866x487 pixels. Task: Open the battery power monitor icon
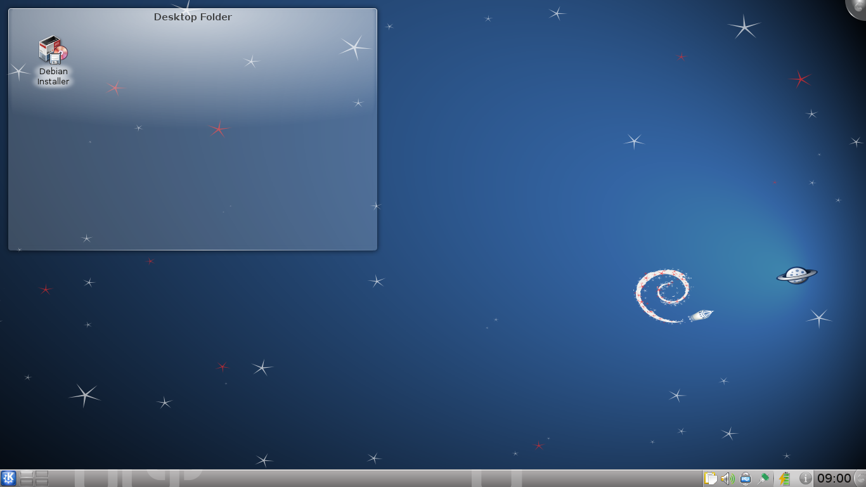coord(785,478)
